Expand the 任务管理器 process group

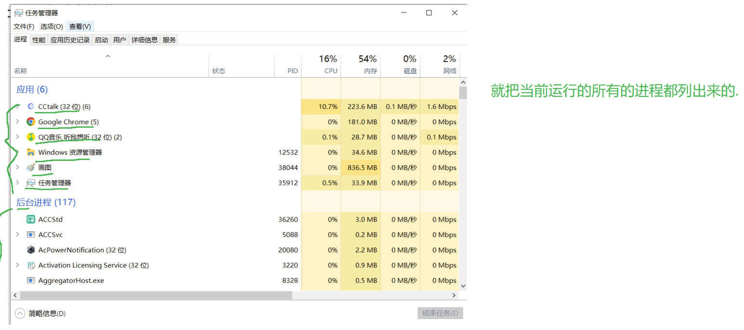pyautogui.click(x=17, y=183)
